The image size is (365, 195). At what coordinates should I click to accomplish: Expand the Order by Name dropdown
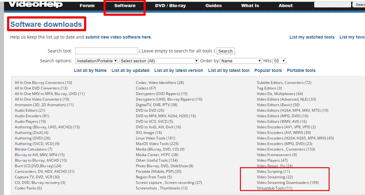pyautogui.click(x=241, y=61)
